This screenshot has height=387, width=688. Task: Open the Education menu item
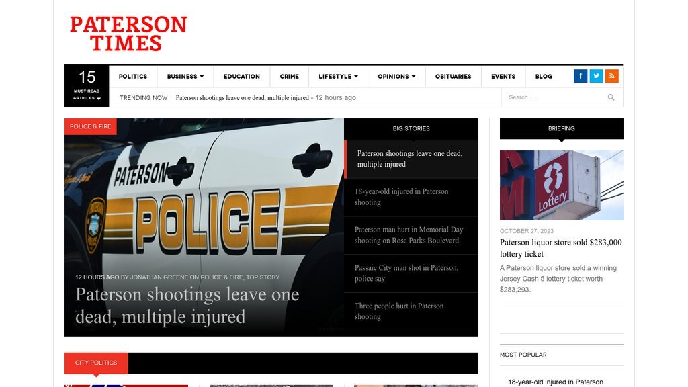pyautogui.click(x=242, y=77)
